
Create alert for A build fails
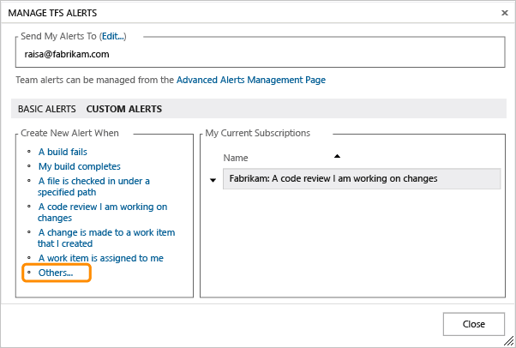click(x=63, y=152)
